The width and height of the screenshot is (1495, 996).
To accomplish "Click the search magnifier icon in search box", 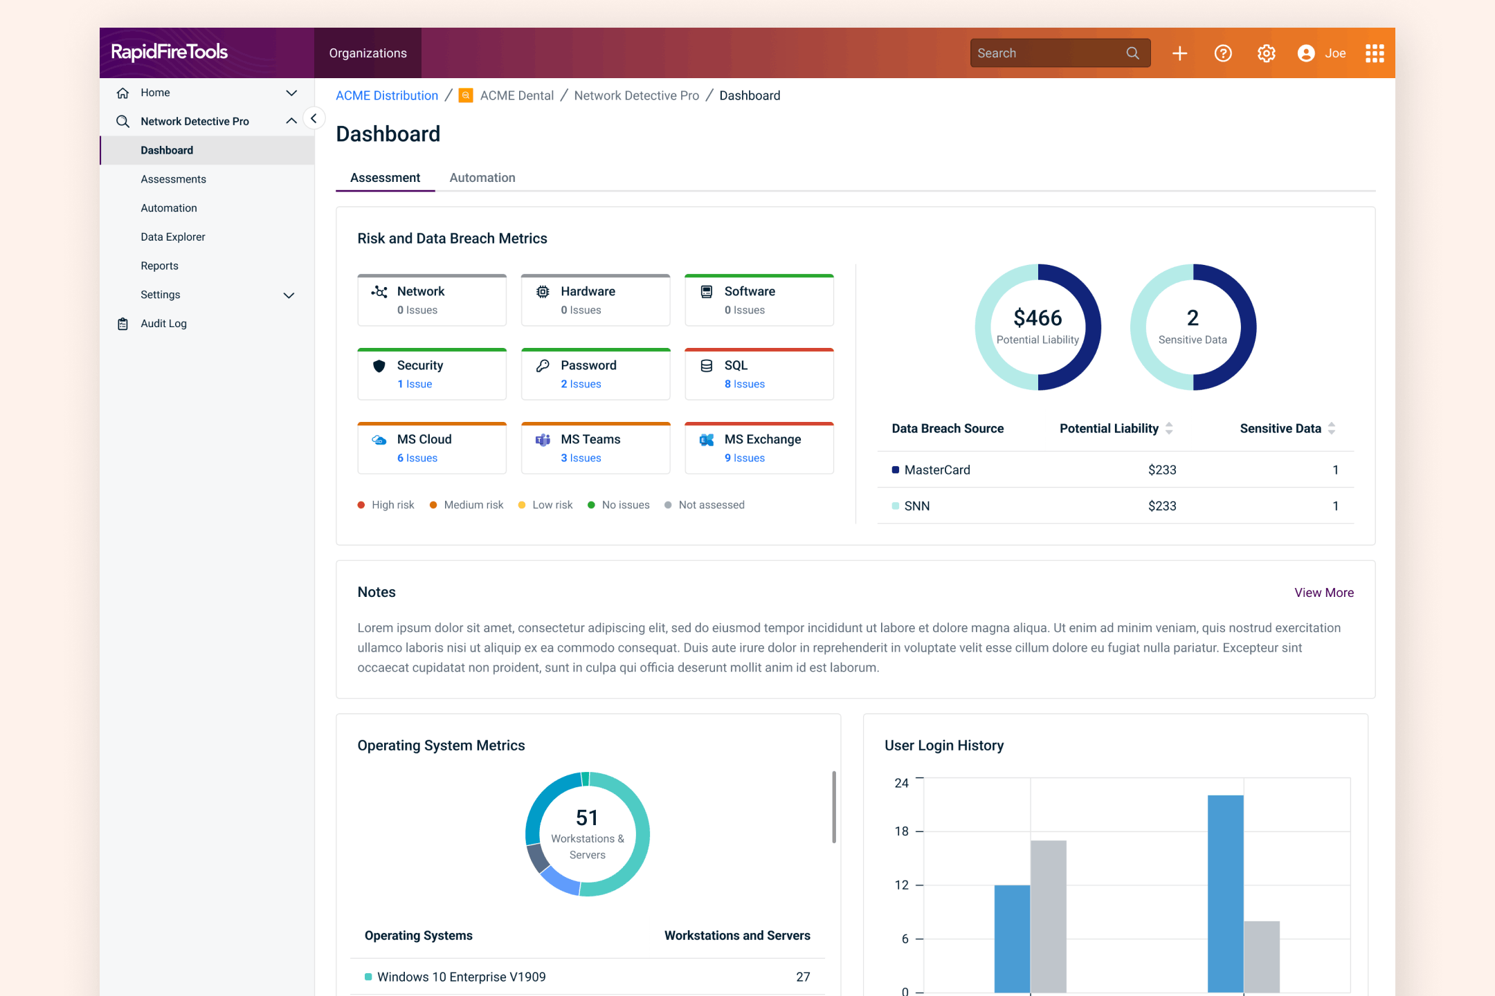I will pos(1132,53).
